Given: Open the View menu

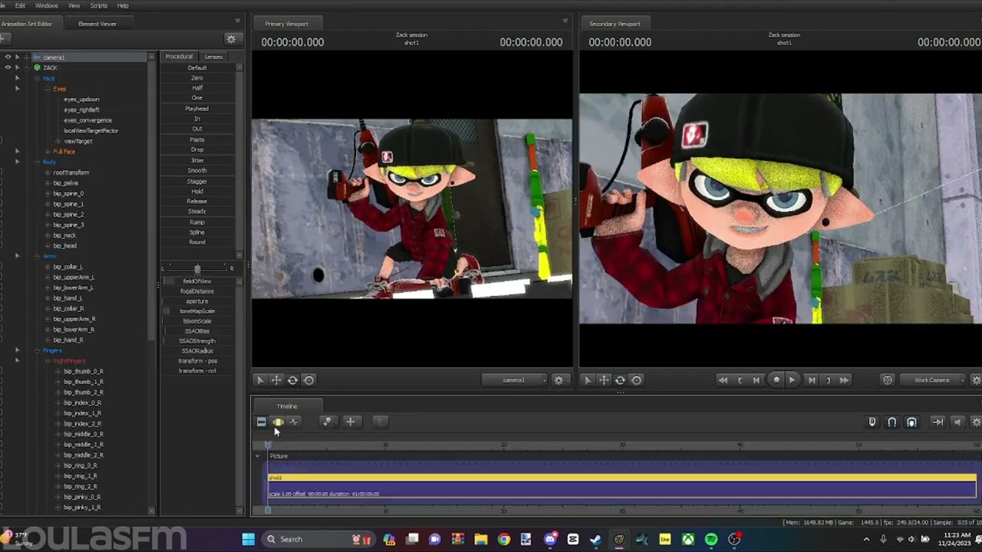Looking at the screenshot, I should [74, 5].
